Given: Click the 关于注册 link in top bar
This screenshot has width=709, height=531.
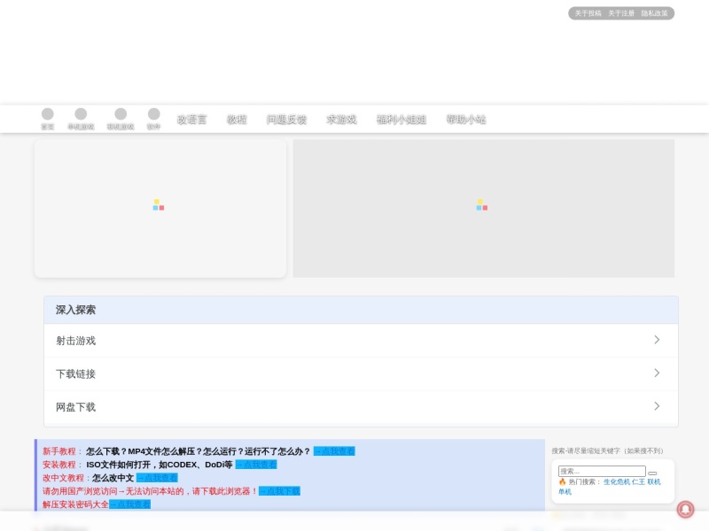Looking at the screenshot, I should (x=621, y=13).
